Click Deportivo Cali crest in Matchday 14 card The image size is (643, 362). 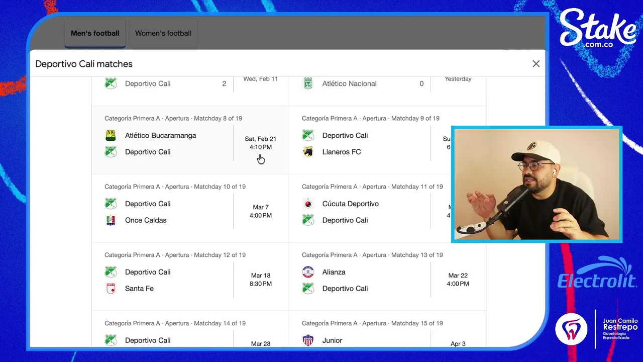(111, 340)
